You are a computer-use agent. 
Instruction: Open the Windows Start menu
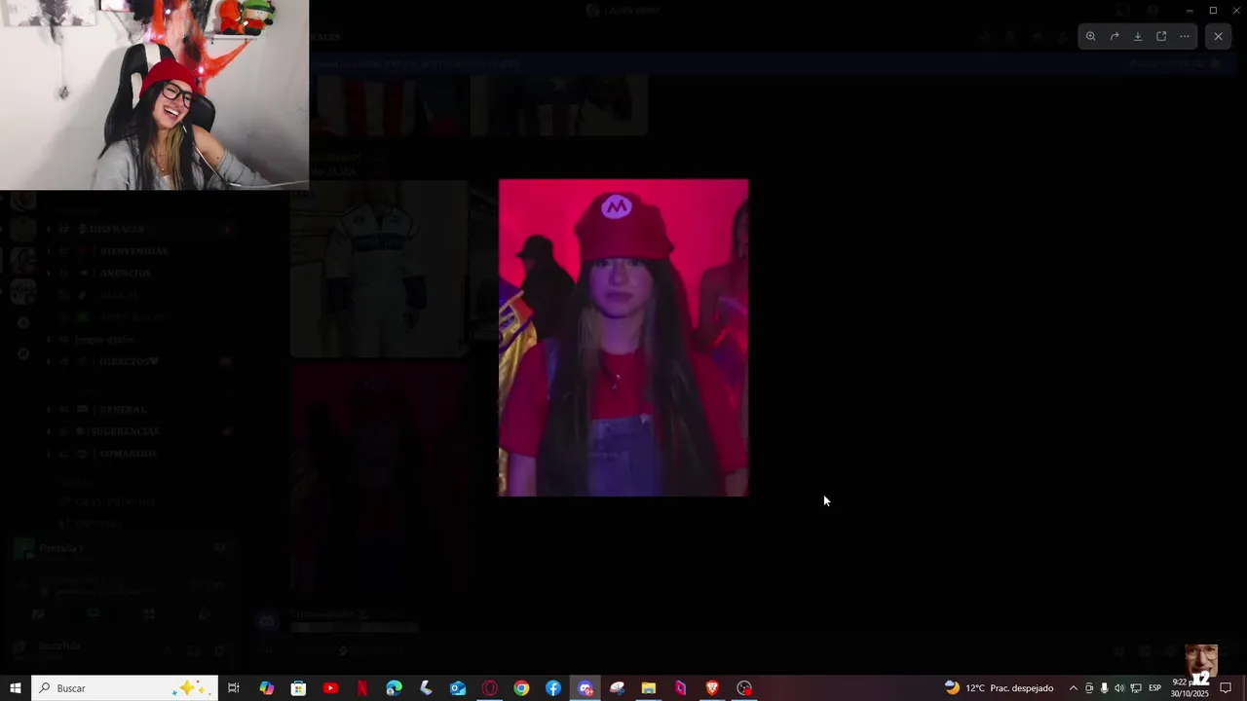point(16,688)
